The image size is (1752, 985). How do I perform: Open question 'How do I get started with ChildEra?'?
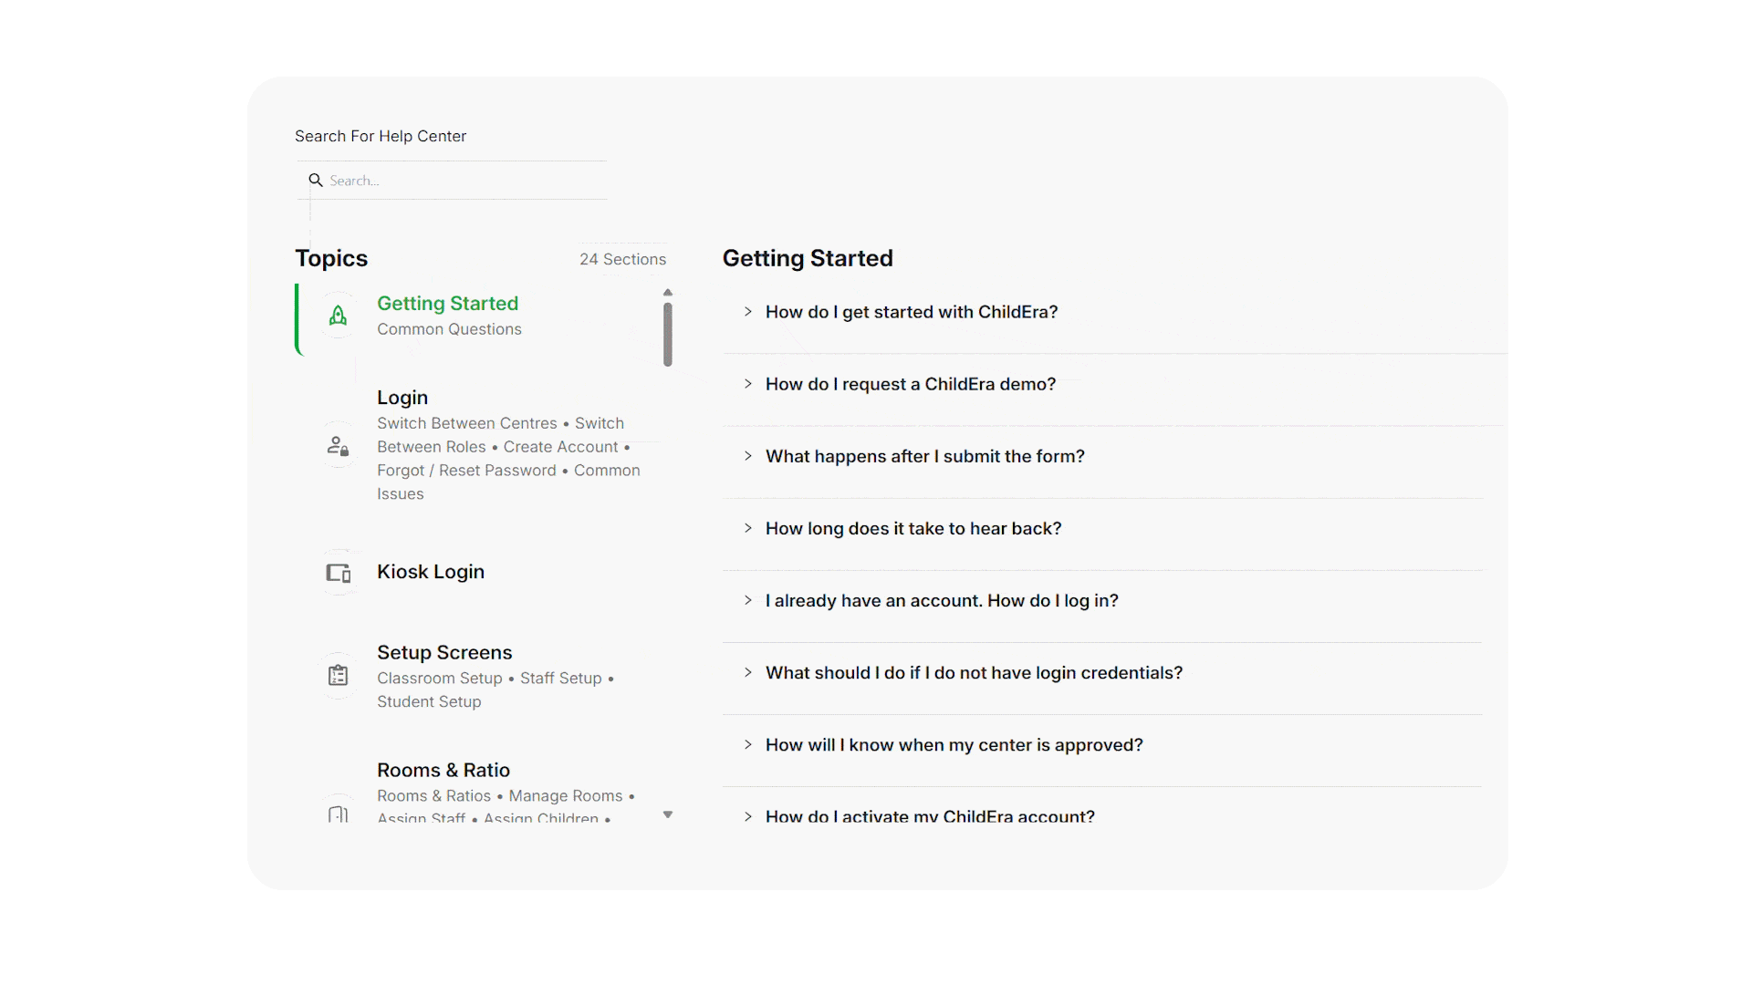(x=912, y=312)
